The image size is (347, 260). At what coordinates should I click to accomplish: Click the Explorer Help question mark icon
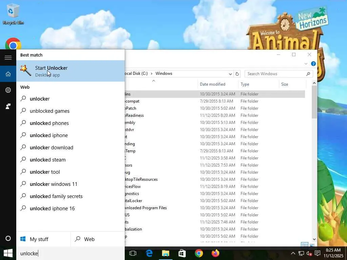pos(313,64)
